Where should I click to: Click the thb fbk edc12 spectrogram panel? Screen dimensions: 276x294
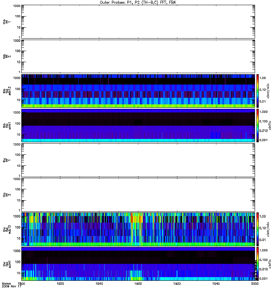click(138, 91)
